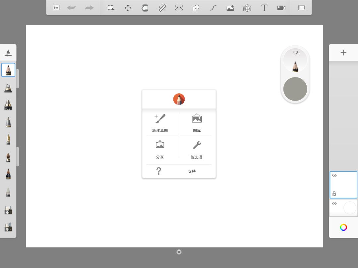Image resolution: width=358 pixels, height=268 pixels.
Task: Activate the move transform tool
Action: (x=128, y=8)
